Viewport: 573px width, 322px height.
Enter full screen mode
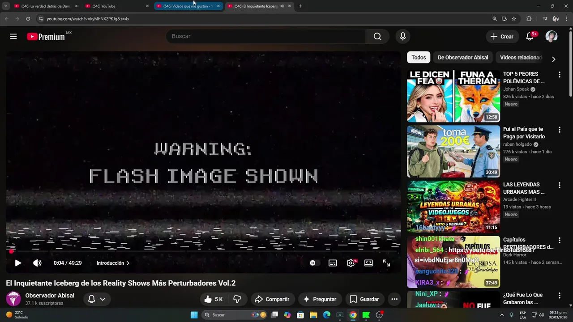click(386, 263)
